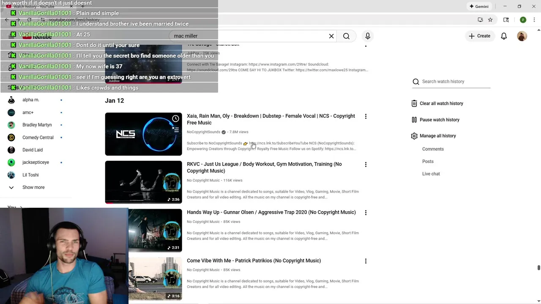Click 116K views text under RKVC video
This screenshot has height=304, width=541.
tap(233, 180)
